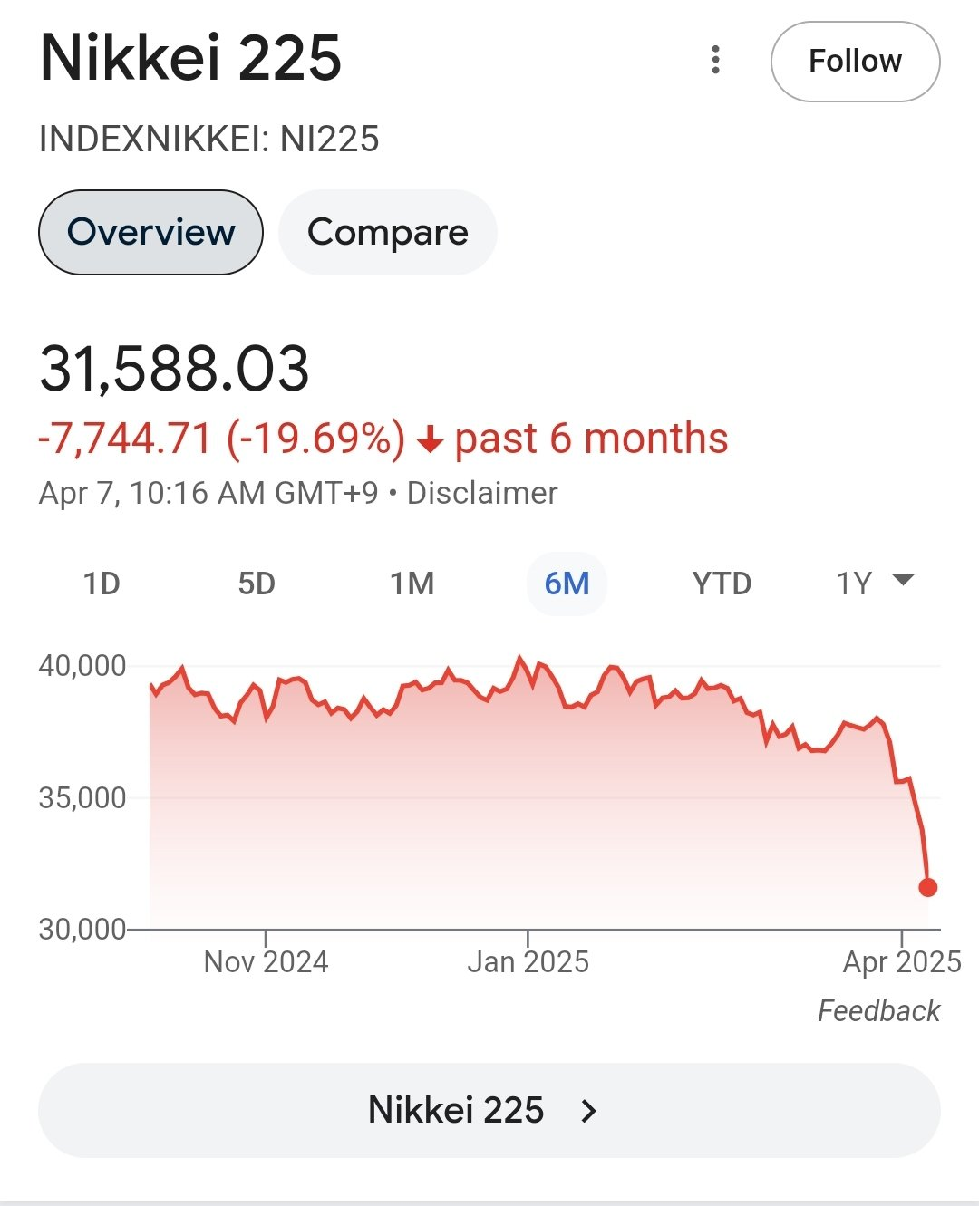The height and width of the screenshot is (1206, 979).
Task: Click the red down arrow icon
Action: coord(430,440)
